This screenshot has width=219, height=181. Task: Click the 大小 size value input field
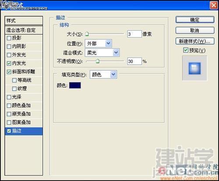click(134, 34)
